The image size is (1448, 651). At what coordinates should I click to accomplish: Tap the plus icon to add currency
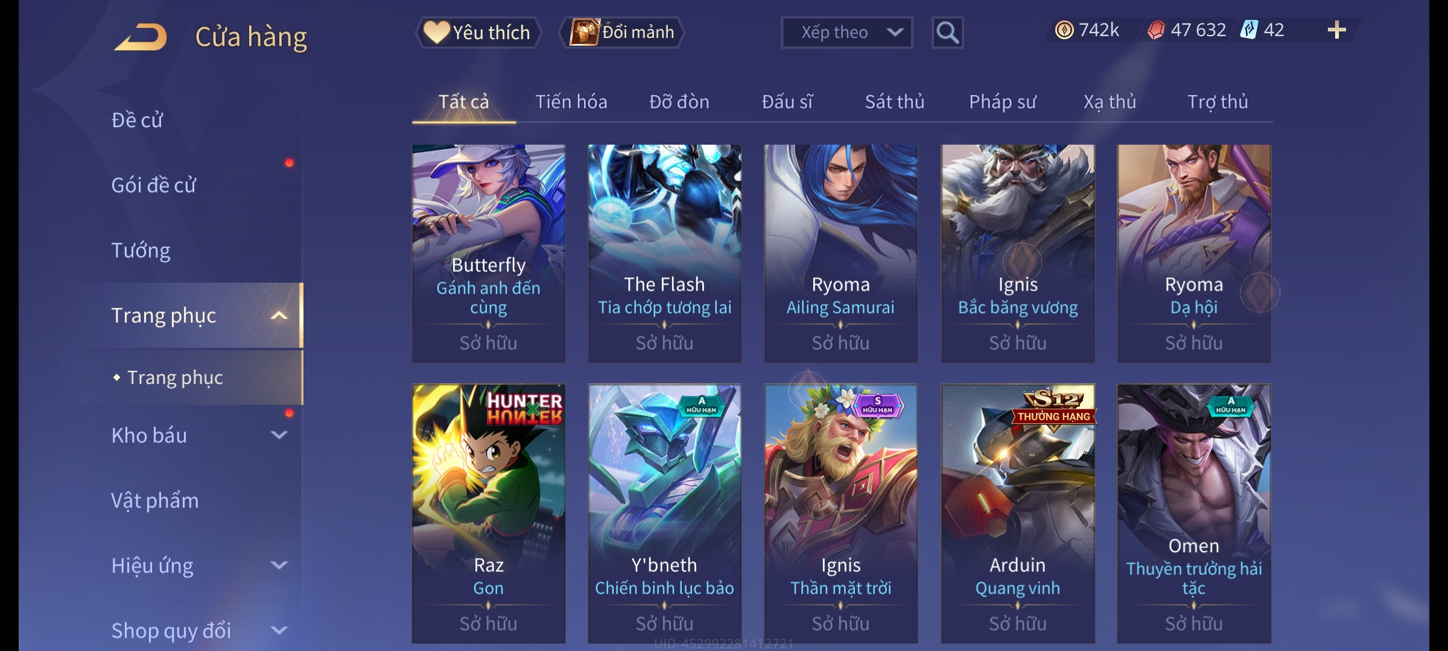pos(1336,30)
